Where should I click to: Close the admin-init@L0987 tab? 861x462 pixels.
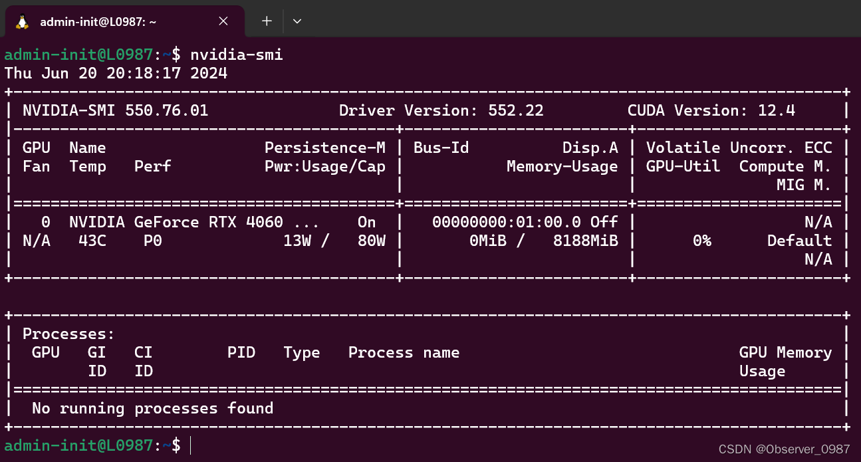[223, 21]
